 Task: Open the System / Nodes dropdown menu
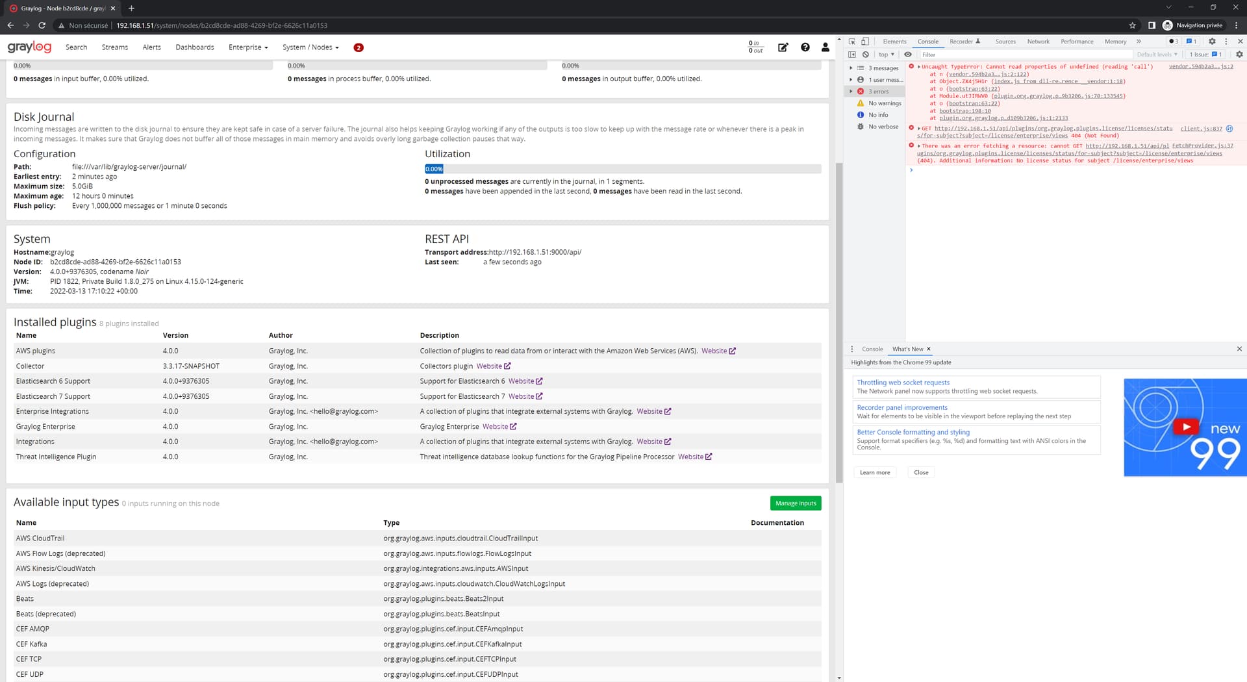coord(310,47)
